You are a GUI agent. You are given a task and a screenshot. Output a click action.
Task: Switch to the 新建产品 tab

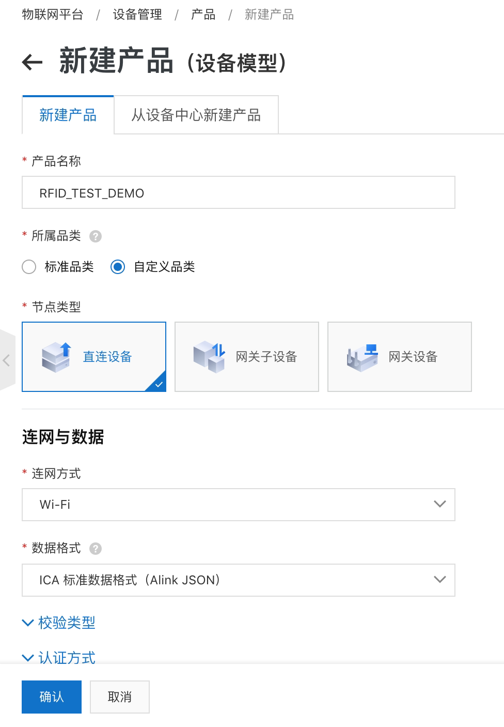68,115
